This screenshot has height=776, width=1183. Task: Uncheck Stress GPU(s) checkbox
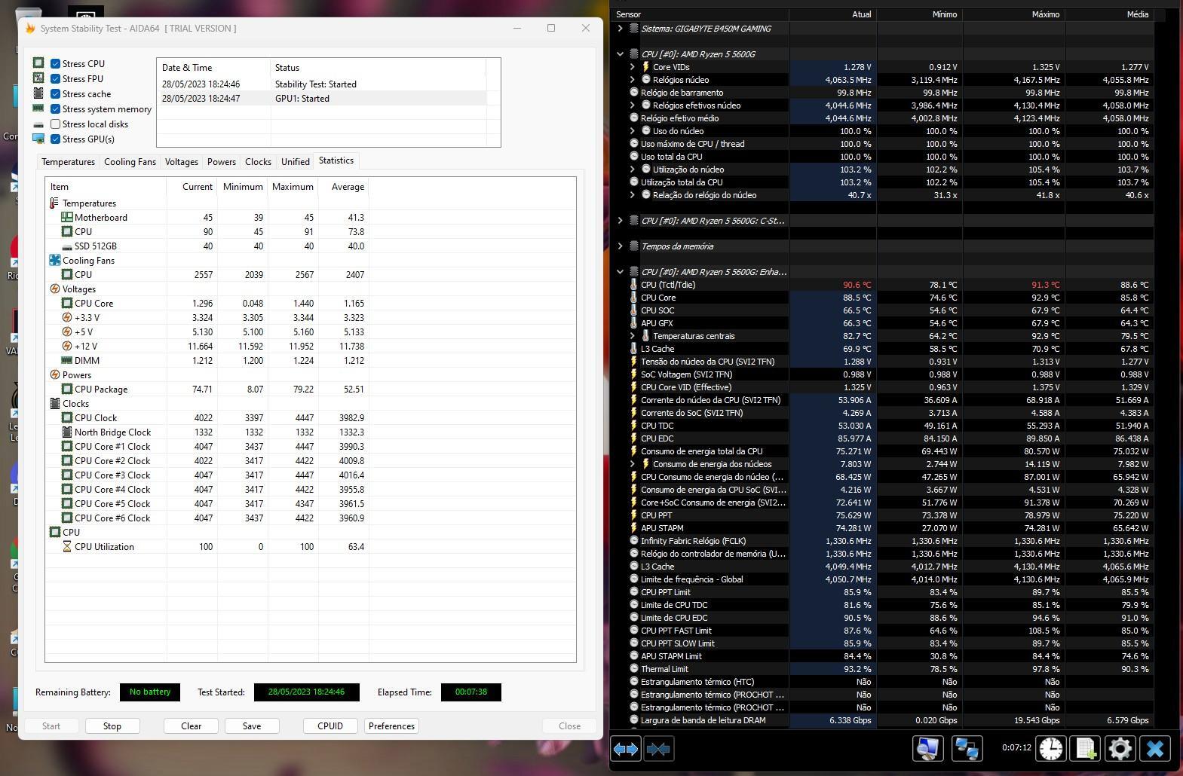coord(55,139)
